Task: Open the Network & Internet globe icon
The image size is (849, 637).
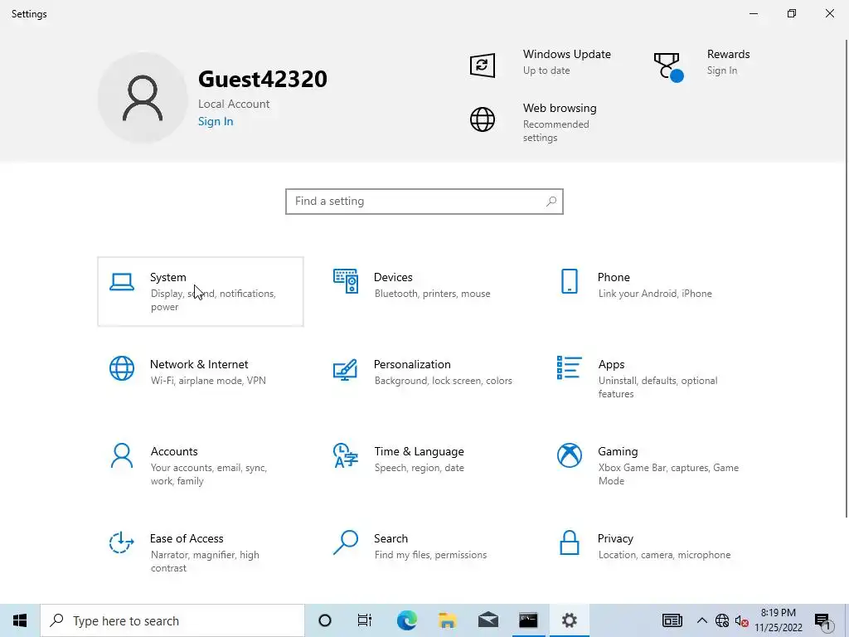Action: coord(122,368)
